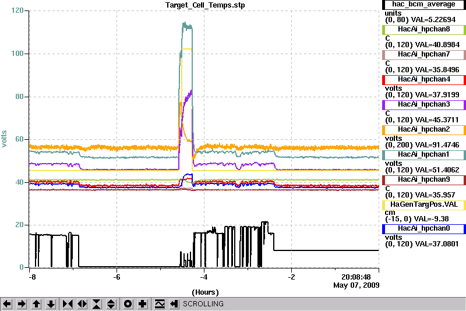Click the 120 tick label on the y-axis
Screen dimensions: 466x311
coord(17,10)
